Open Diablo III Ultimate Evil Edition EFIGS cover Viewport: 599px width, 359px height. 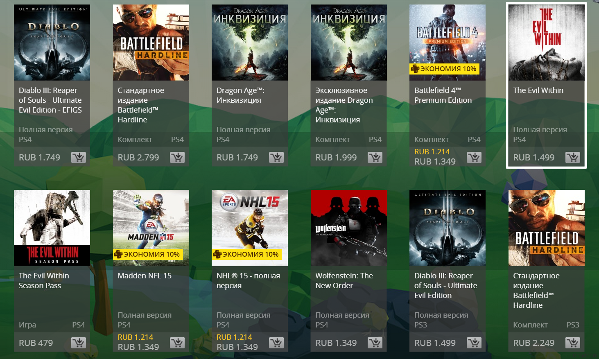52,43
